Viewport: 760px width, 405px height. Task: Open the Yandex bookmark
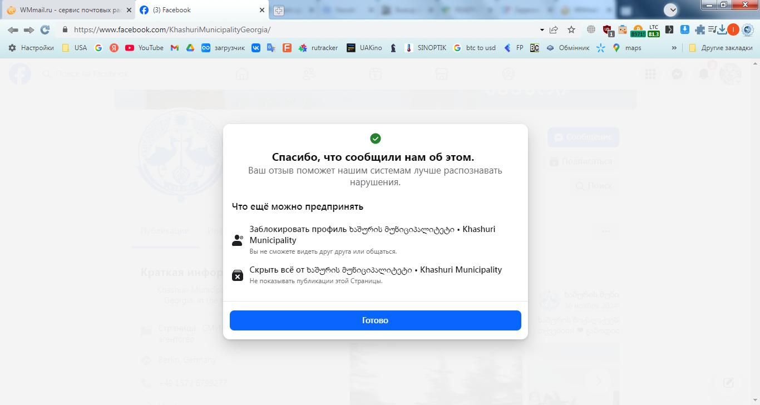point(114,48)
